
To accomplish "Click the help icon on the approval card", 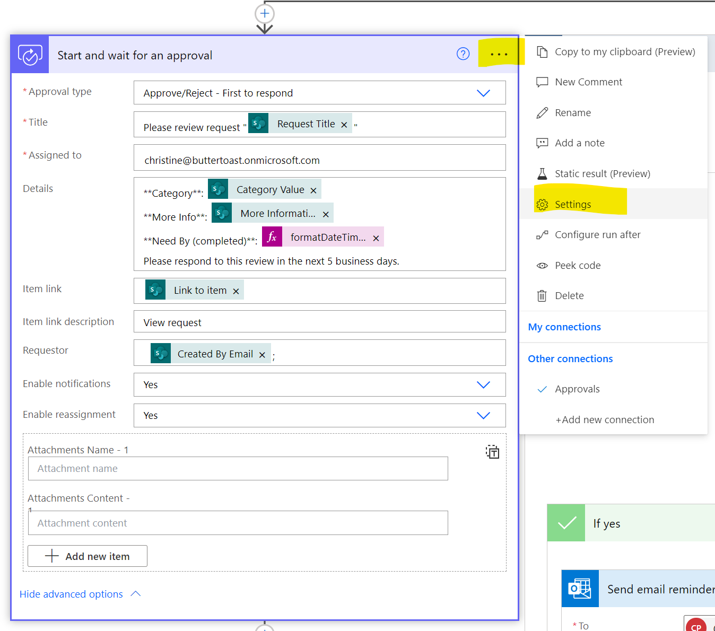I will pyautogui.click(x=463, y=54).
